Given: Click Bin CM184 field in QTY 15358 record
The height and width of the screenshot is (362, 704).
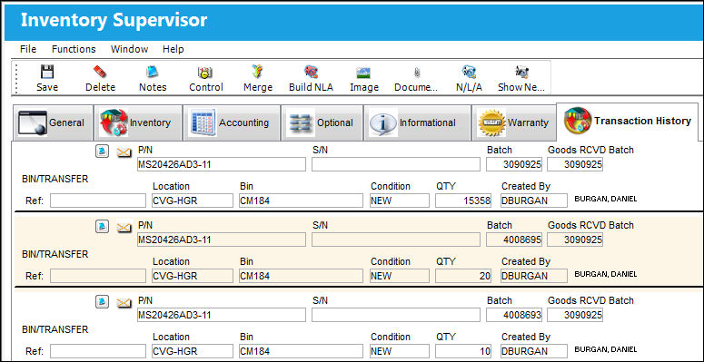Looking at the screenshot, I should (x=301, y=201).
